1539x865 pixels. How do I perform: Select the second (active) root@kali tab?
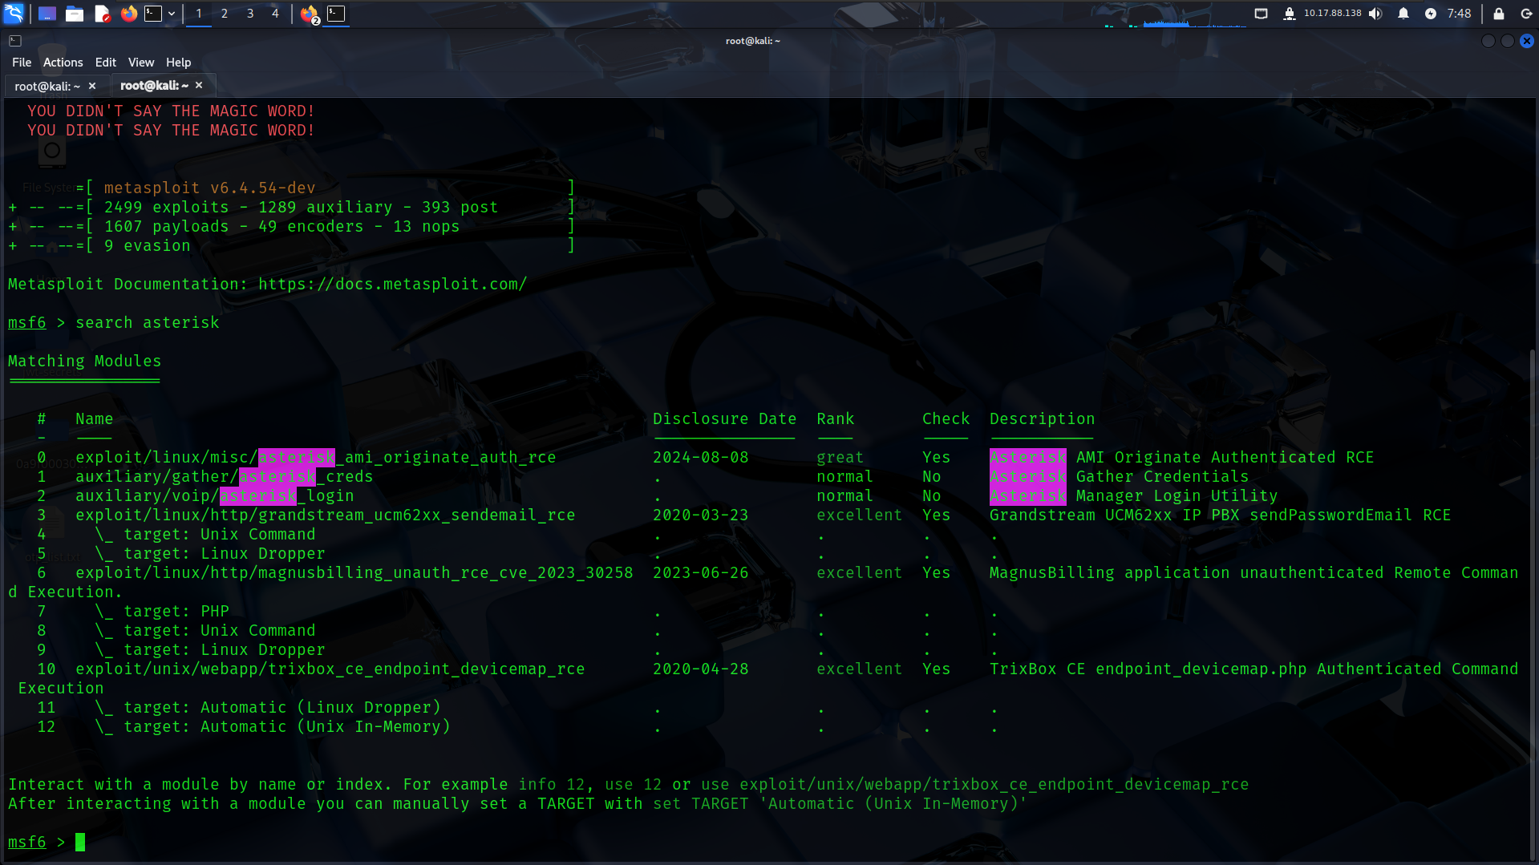coord(155,86)
